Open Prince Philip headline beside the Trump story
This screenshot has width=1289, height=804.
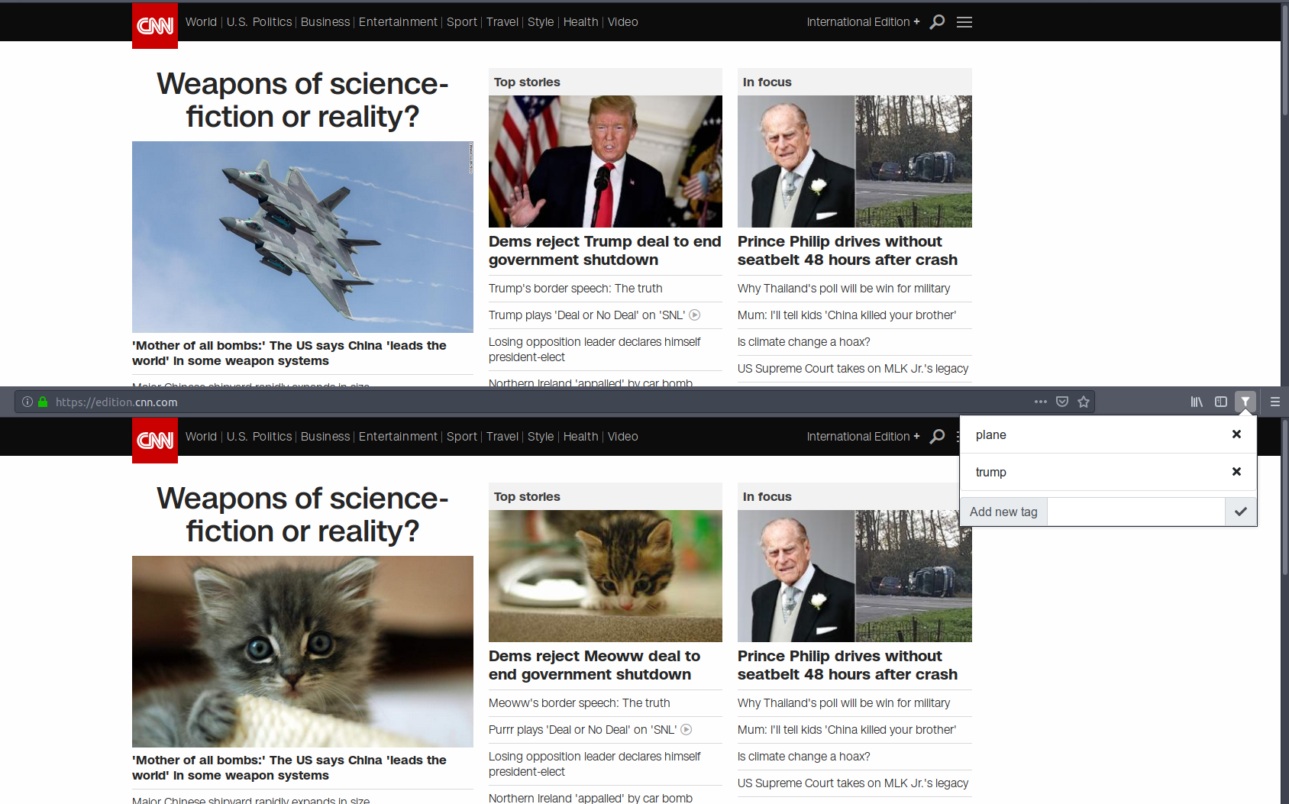click(x=848, y=250)
